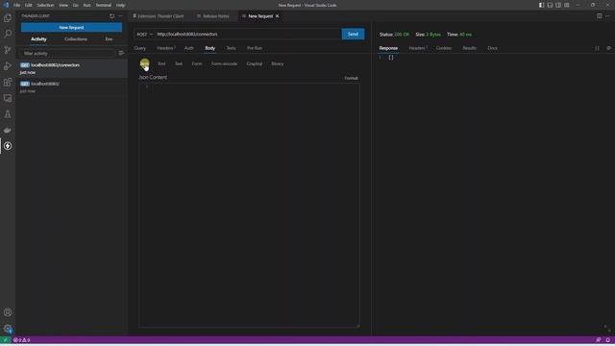
Task: Open the Search view in activity bar
Action: 8,35
